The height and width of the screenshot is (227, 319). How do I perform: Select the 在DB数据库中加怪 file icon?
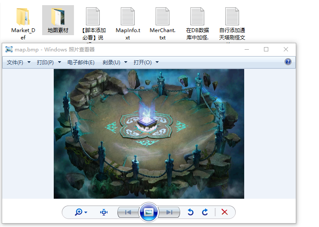point(197,16)
